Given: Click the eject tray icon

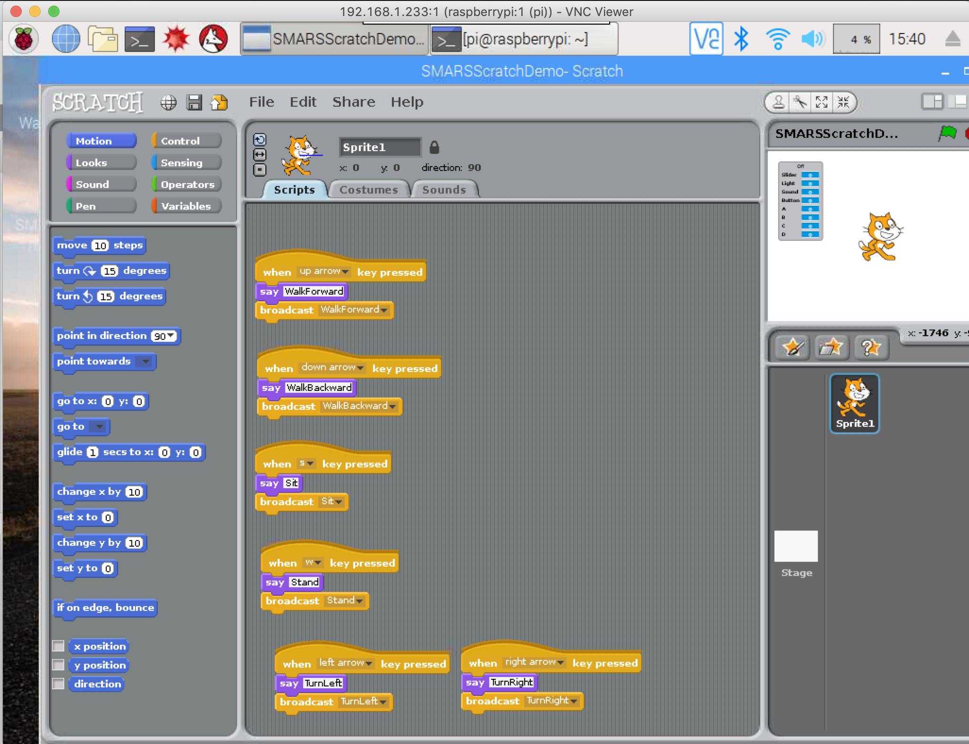Looking at the screenshot, I should [x=952, y=39].
